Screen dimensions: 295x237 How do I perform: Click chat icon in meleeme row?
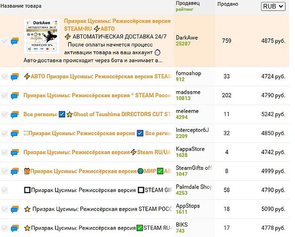15,115
